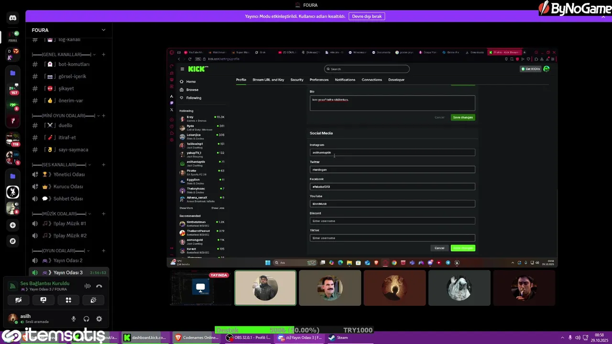This screenshot has width=612, height=344.
Task: Open Codenames Online taskbar item
Action: pos(197,337)
